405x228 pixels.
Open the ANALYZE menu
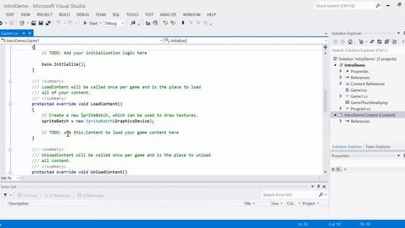(x=168, y=15)
